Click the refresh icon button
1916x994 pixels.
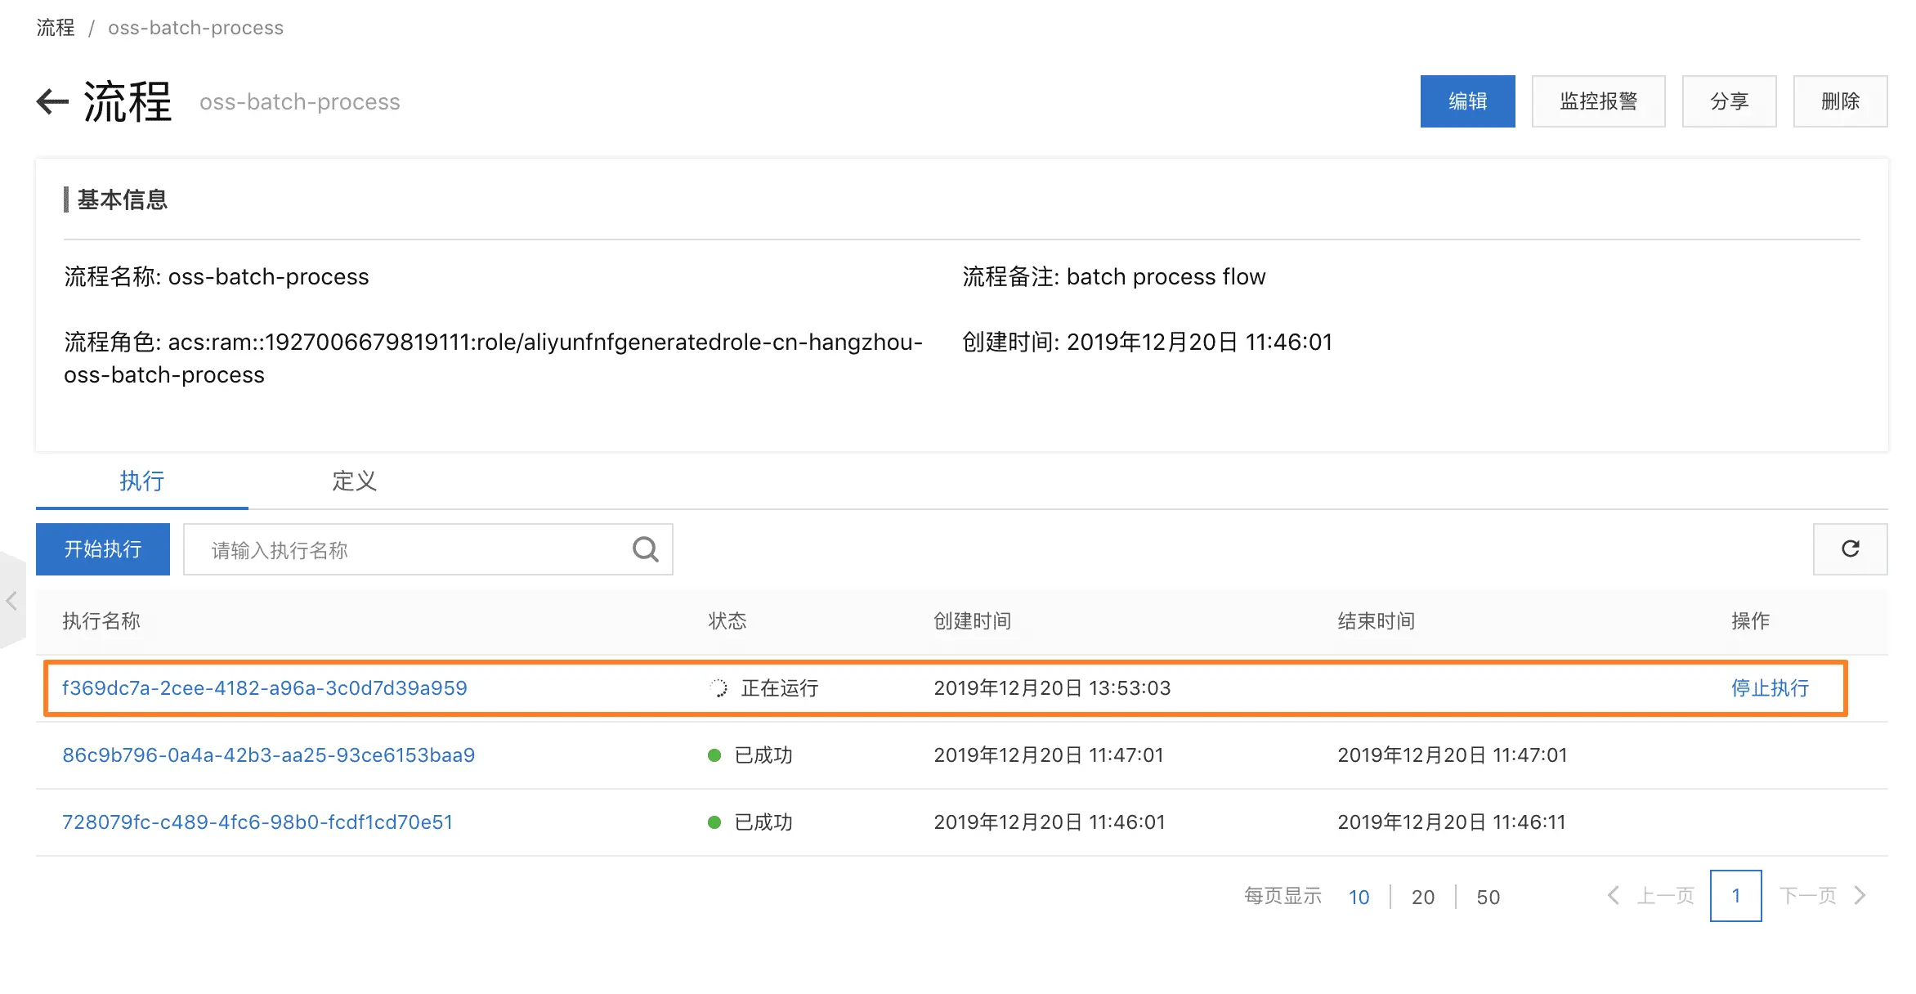[1850, 549]
